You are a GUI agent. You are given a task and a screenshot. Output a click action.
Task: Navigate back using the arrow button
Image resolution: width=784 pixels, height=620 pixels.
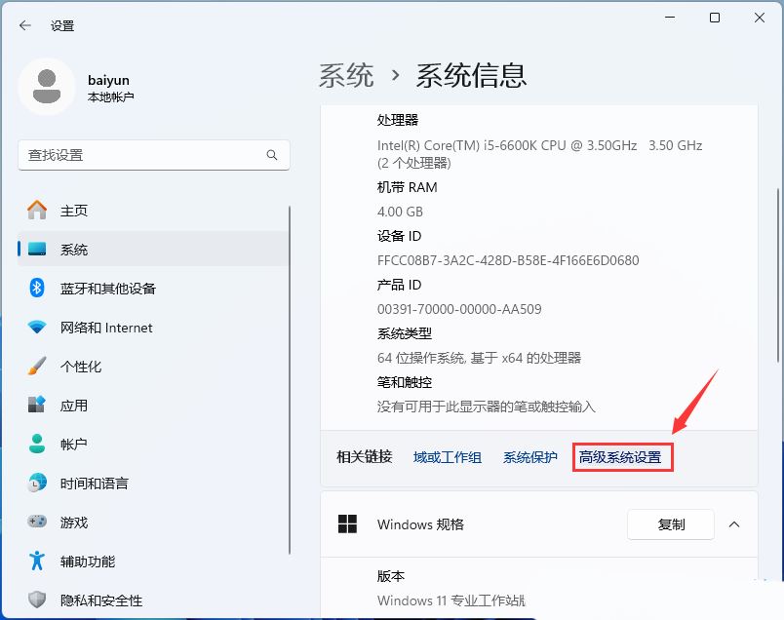click(x=24, y=26)
